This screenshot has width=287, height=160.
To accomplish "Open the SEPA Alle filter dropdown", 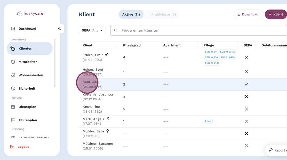I will [92, 30].
